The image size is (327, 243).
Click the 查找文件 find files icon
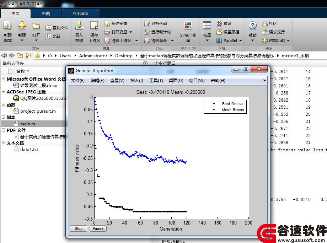[48, 28]
